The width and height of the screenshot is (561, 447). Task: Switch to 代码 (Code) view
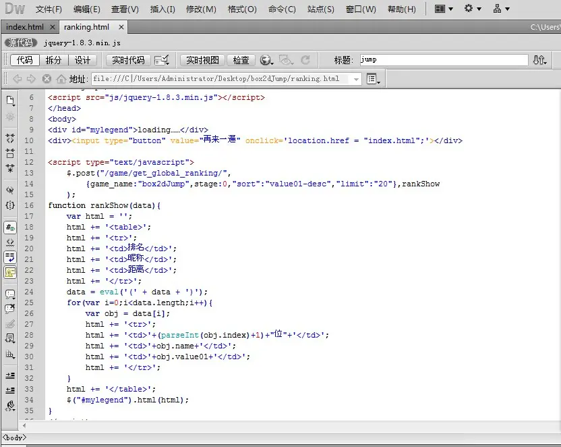25,60
